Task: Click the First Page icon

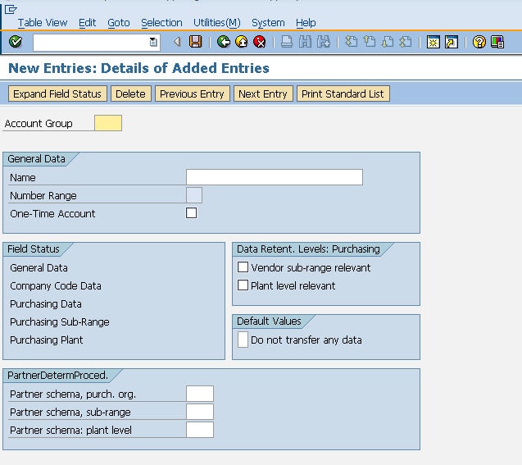Action: [x=352, y=42]
